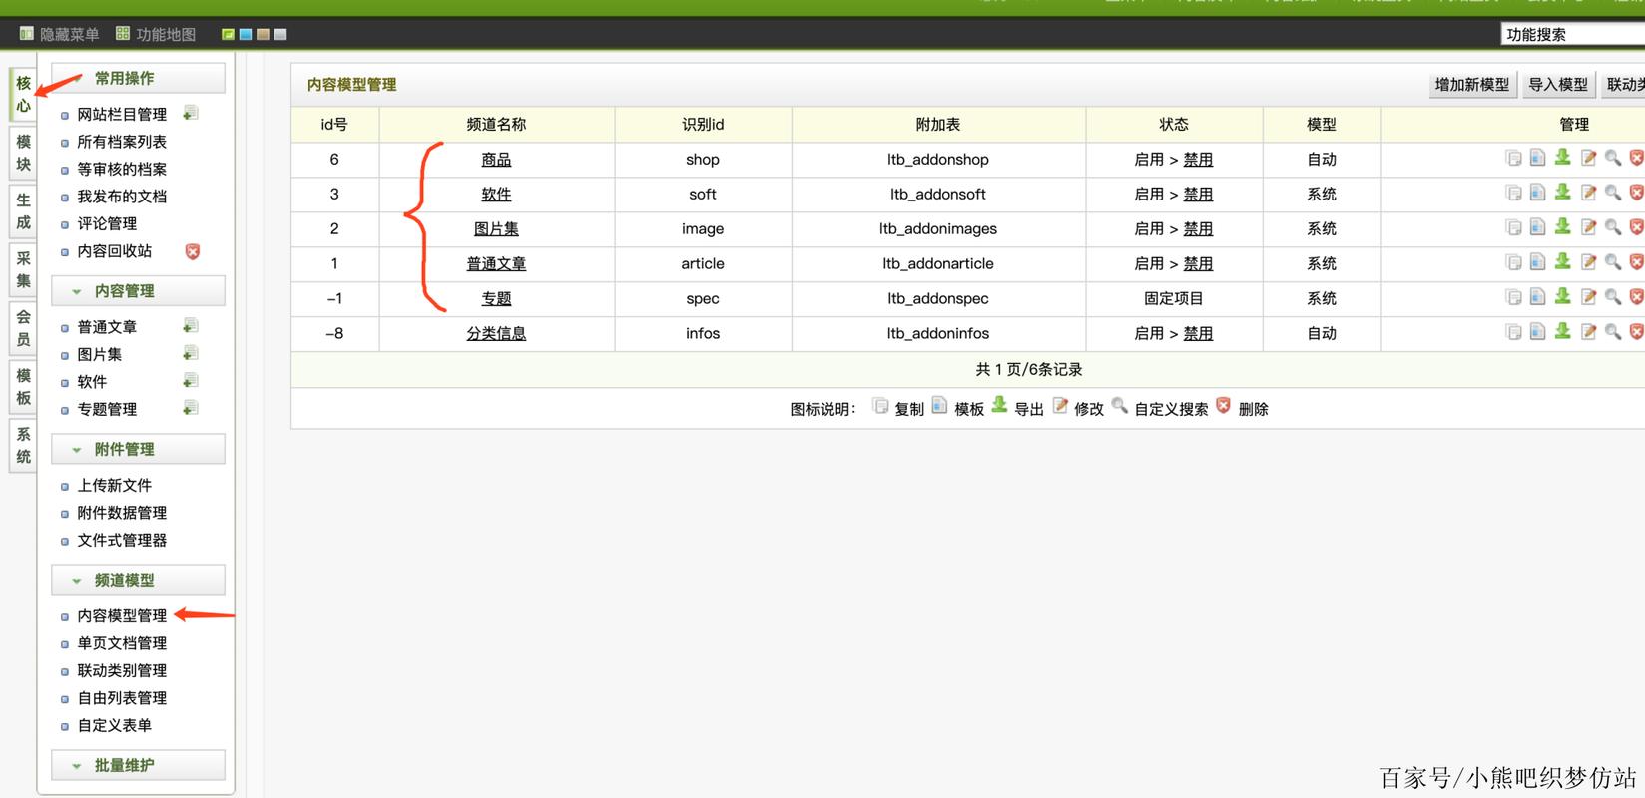1645x798 pixels.
Task: Open 功能地图 in the top bar
Action: [156, 34]
